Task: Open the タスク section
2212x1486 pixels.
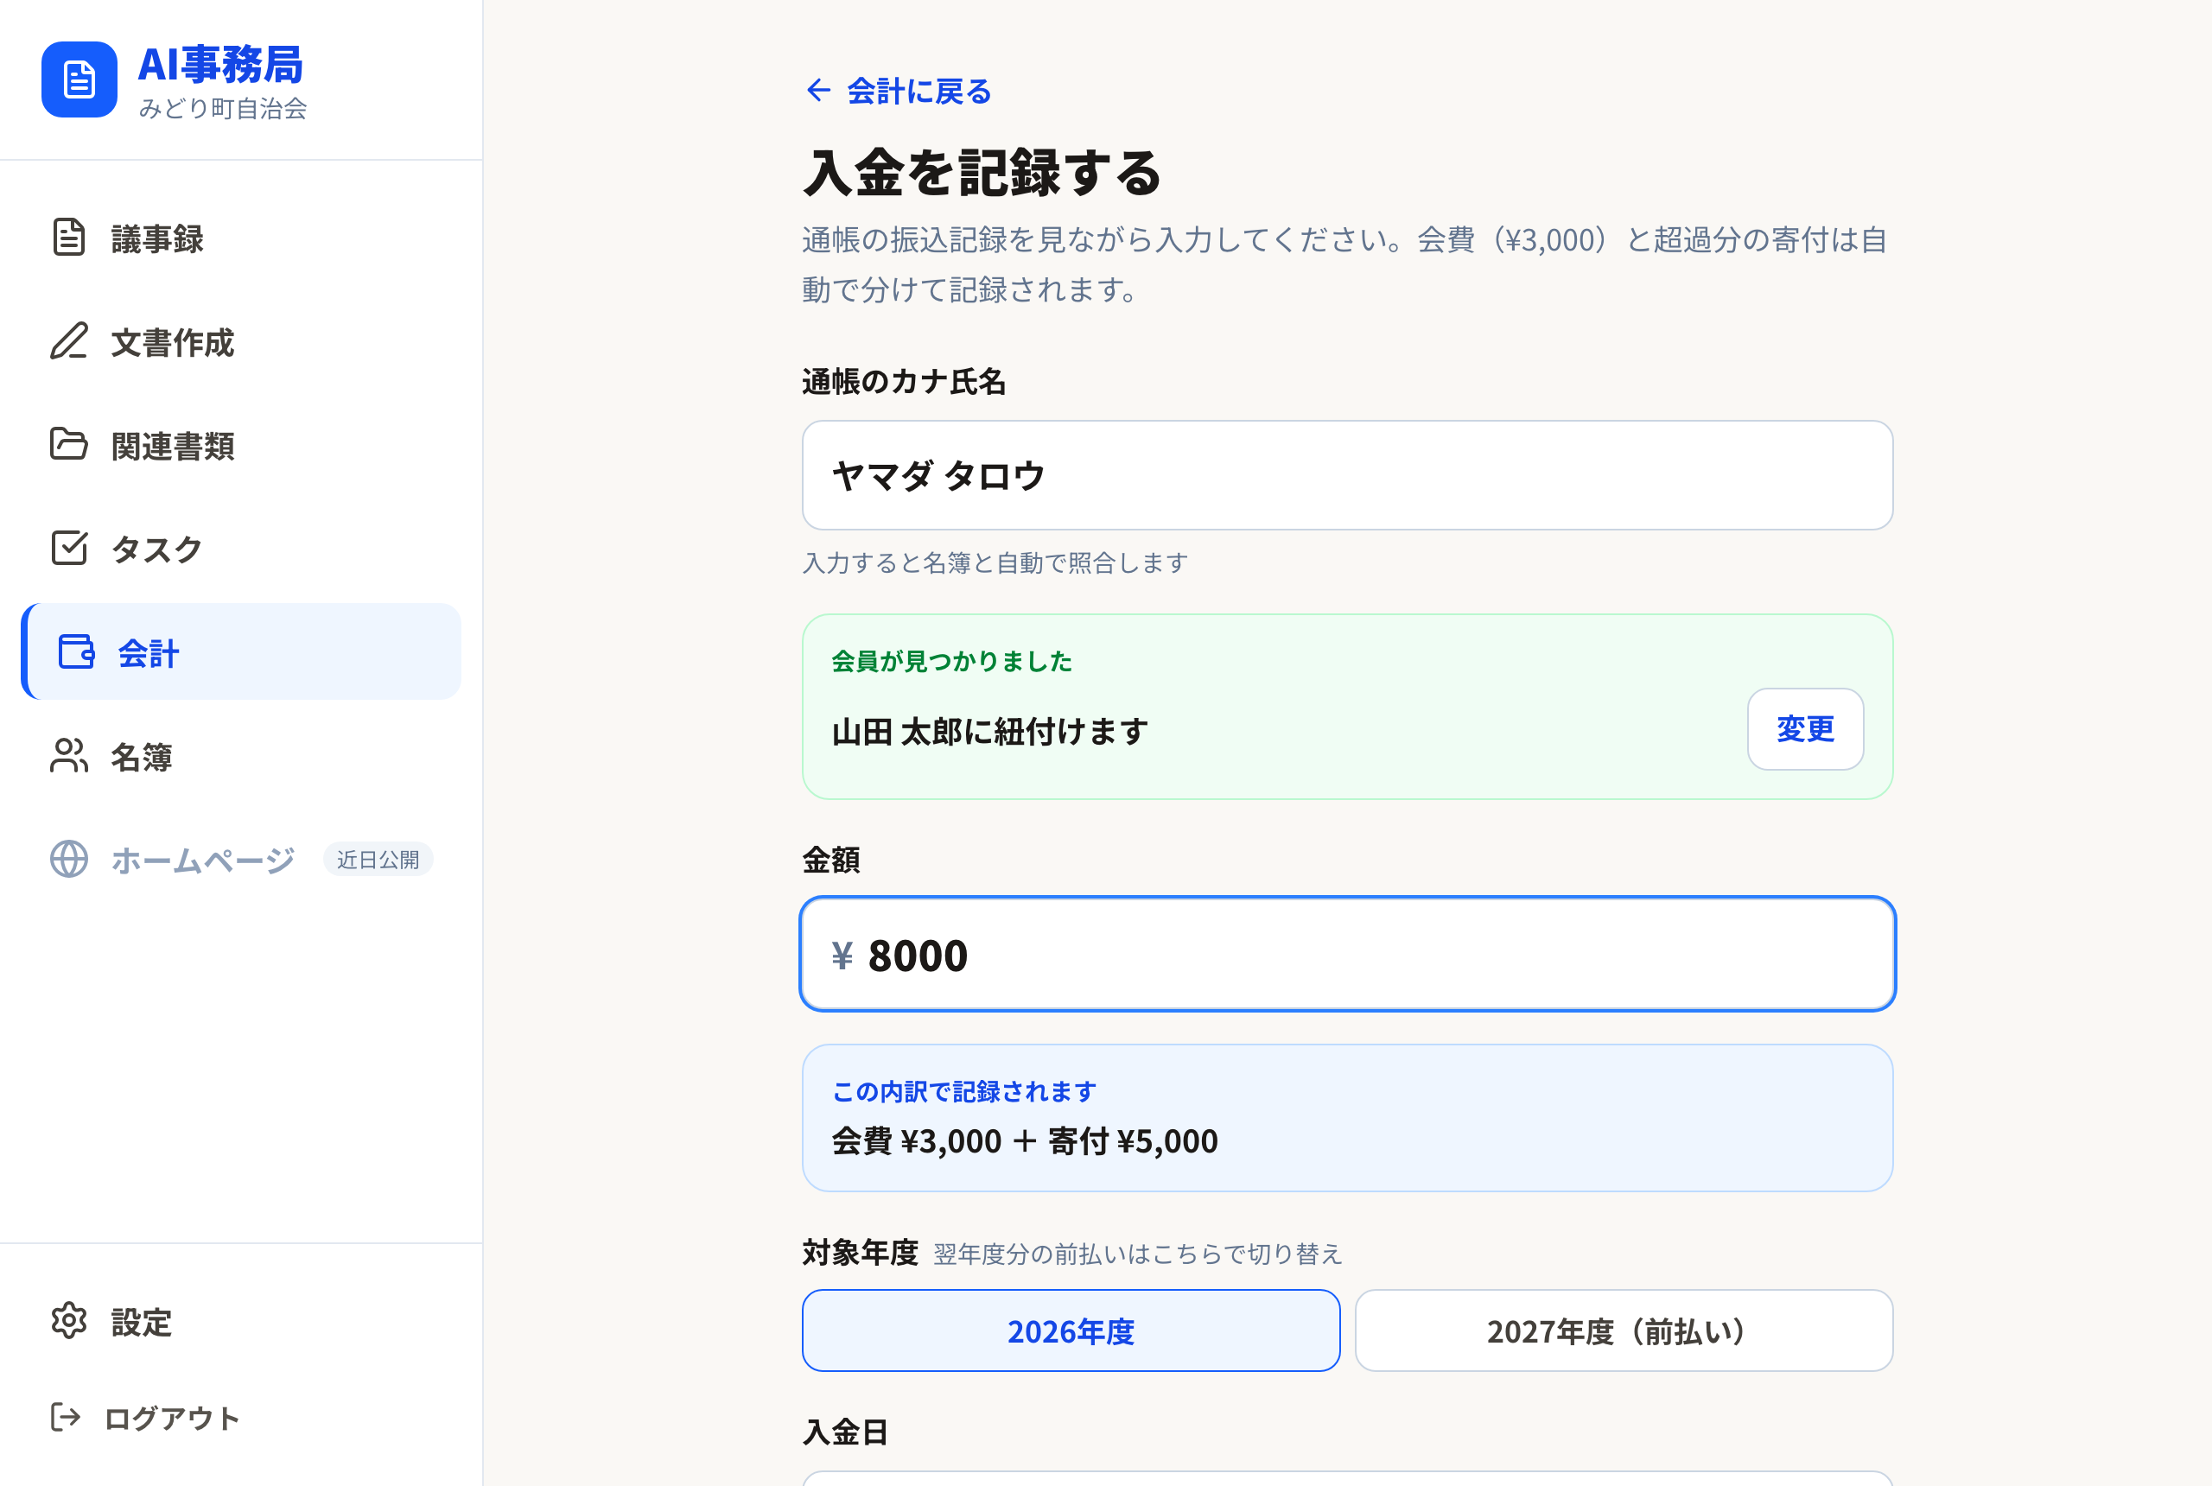Action: click(241, 548)
